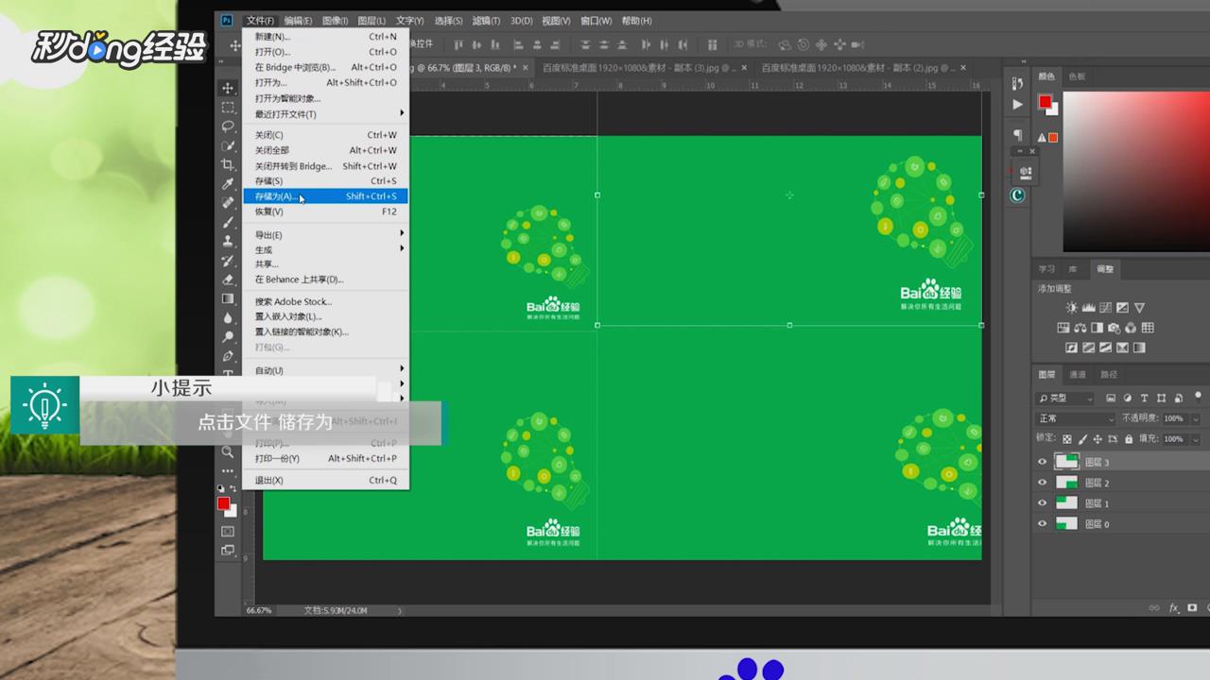Choose 新建(N)... from File menu
The image size is (1210, 680).
pyautogui.click(x=326, y=37)
